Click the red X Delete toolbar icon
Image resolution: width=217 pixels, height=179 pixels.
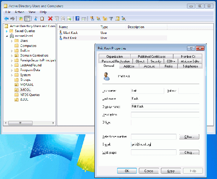click(50, 18)
